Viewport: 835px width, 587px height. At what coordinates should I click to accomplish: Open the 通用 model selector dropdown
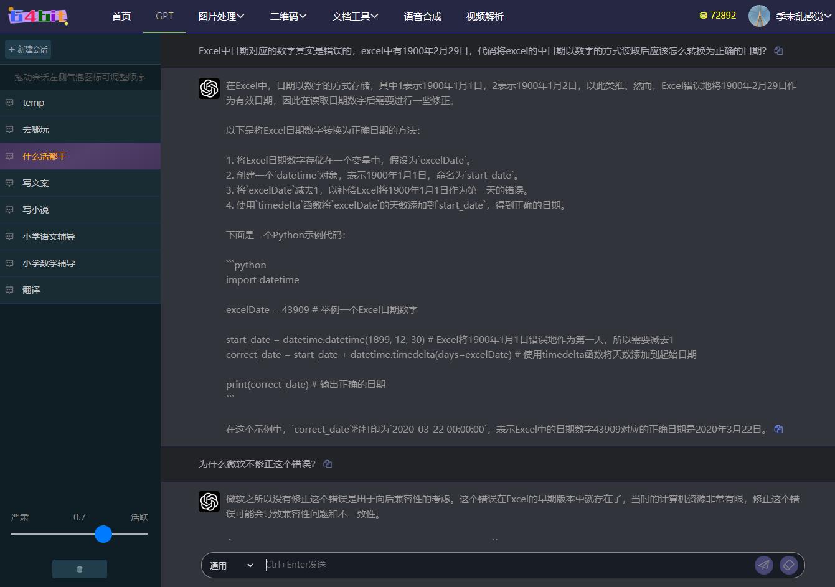point(232,565)
